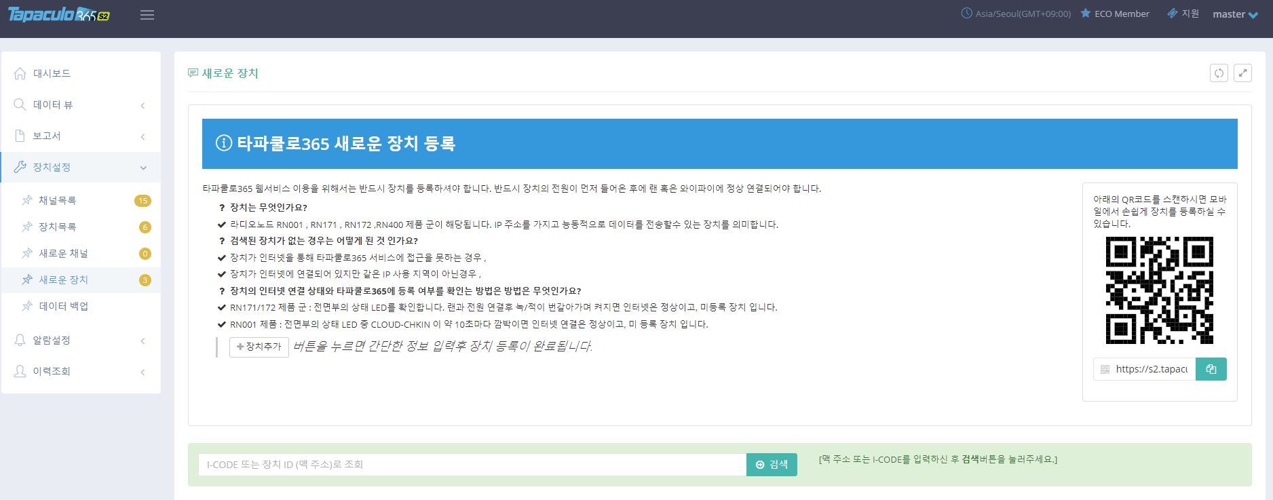Expand the 이력조회 menu

point(81,371)
